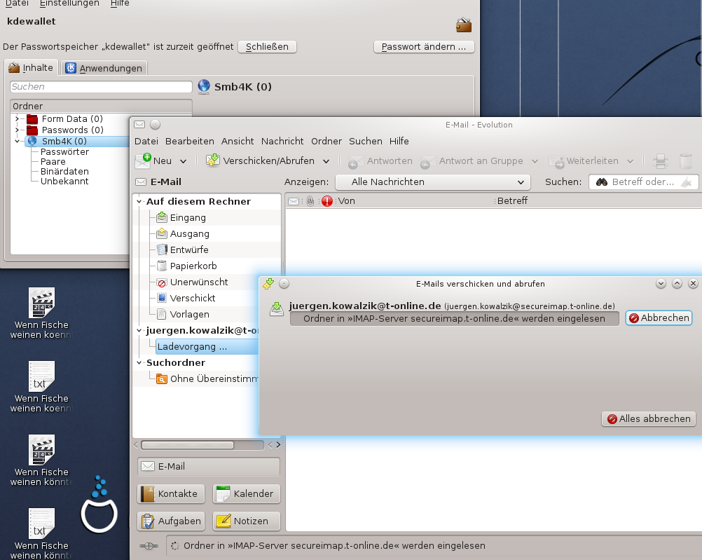Select Passwörter entry under Smb4K
The width and height of the screenshot is (702, 560).
pos(64,152)
